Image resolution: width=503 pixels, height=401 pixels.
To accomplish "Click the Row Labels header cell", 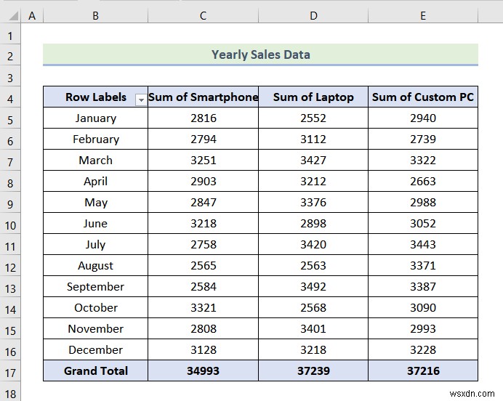I will pyautogui.click(x=96, y=97).
